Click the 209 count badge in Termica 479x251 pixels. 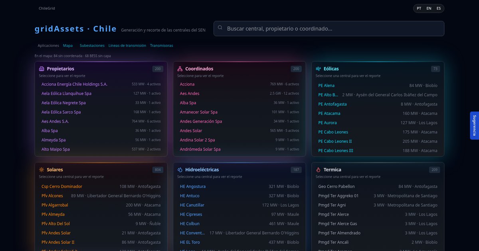(435, 170)
